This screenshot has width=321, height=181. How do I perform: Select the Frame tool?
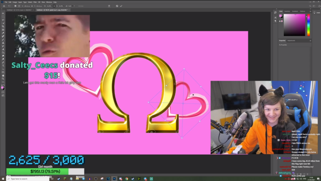pyautogui.click(x=3, y=30)
